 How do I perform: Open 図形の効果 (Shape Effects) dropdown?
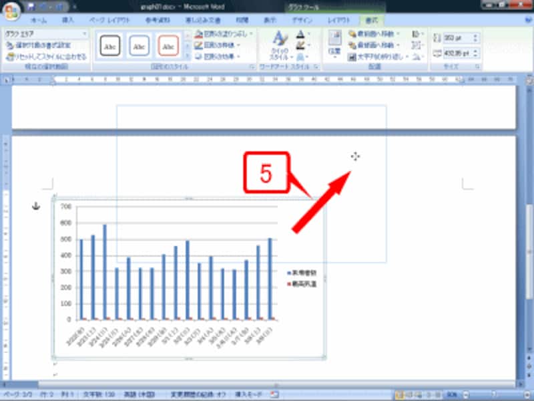click(218, 56)
